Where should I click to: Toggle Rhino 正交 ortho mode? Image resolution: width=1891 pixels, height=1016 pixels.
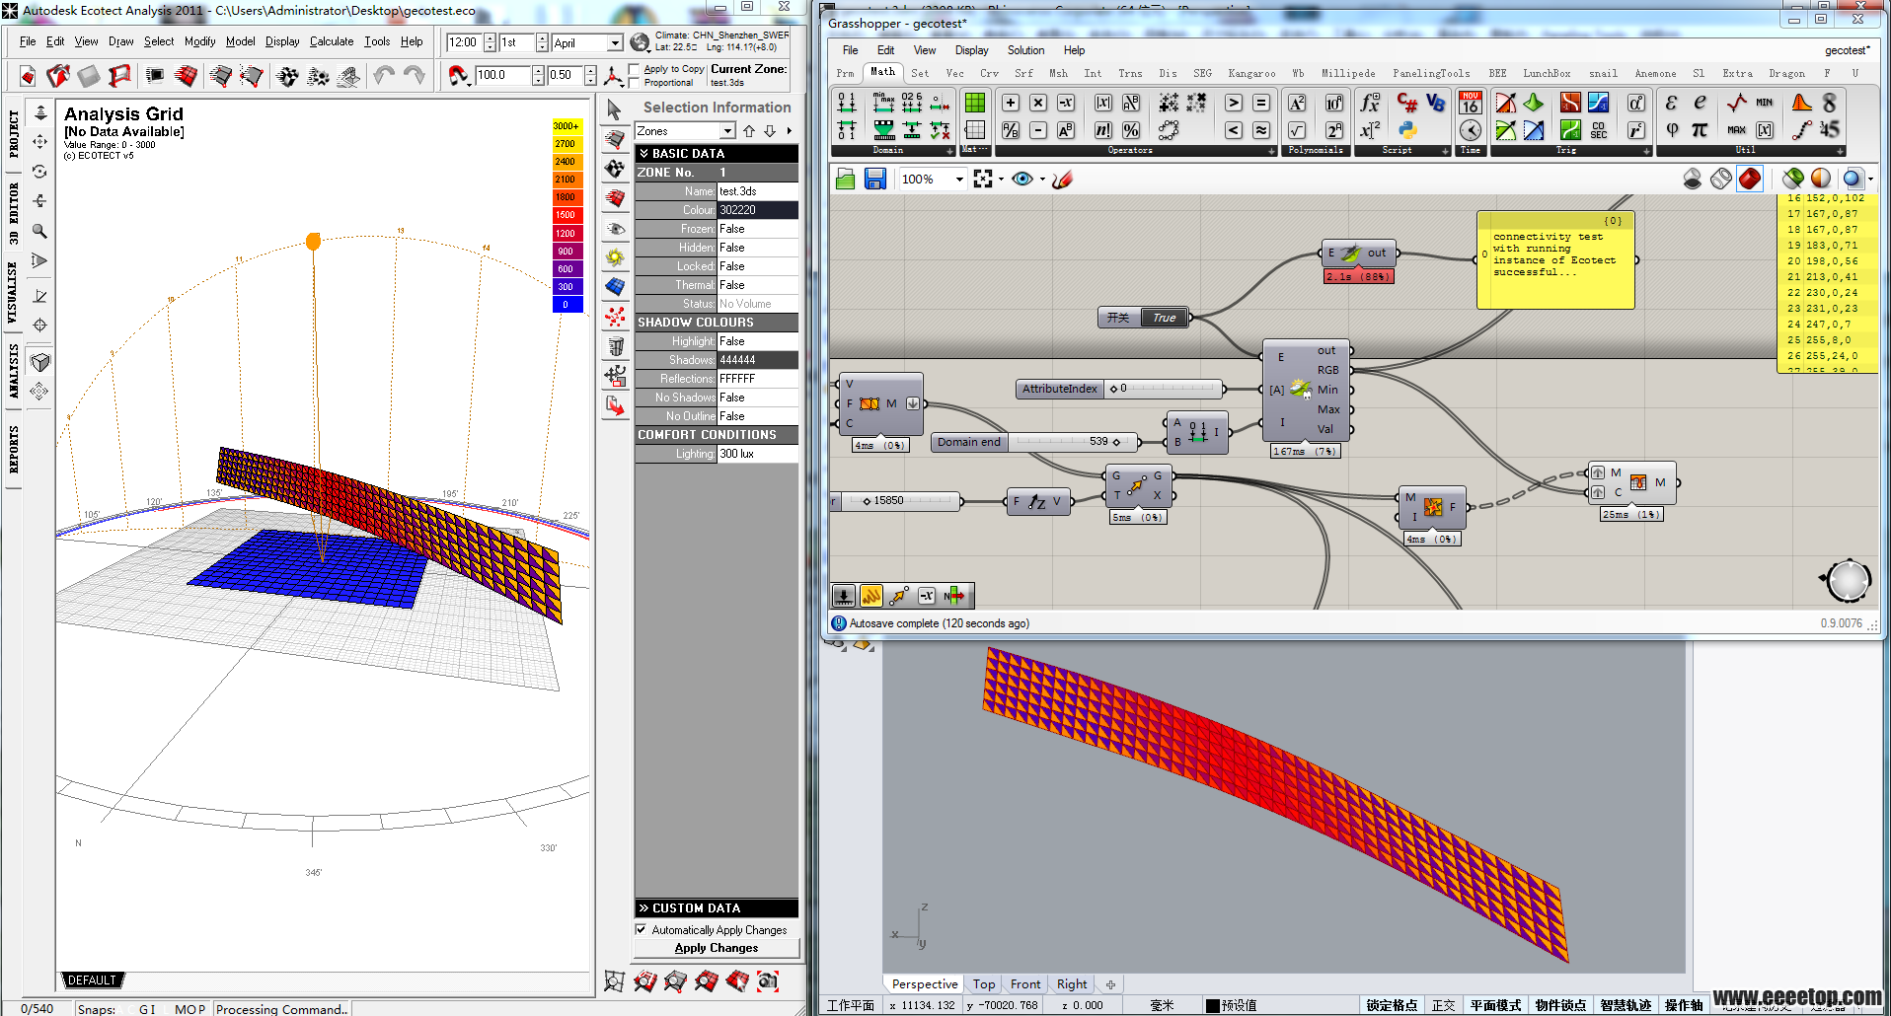coord(1444,1005)
